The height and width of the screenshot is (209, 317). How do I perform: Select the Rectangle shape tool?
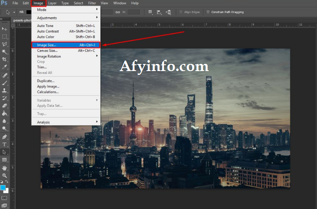[x=5, y=160]
